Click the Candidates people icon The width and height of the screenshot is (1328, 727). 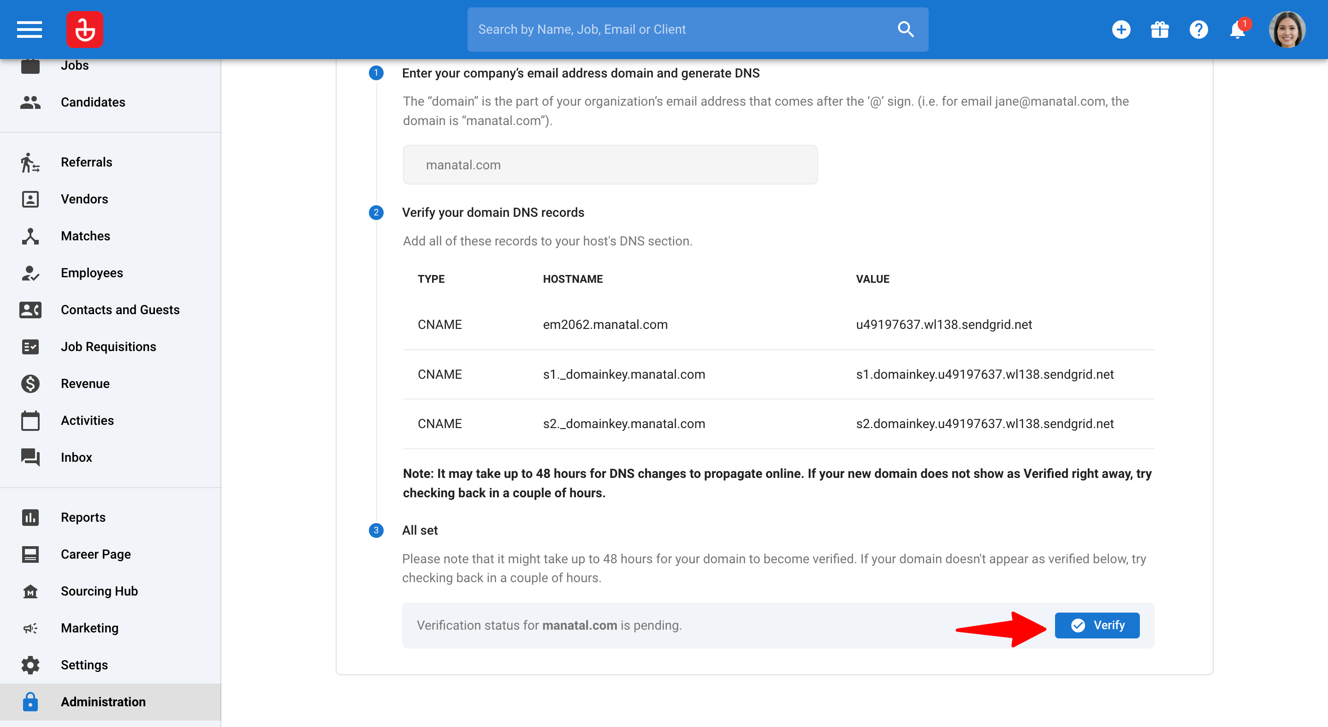(x=30, y=102)
